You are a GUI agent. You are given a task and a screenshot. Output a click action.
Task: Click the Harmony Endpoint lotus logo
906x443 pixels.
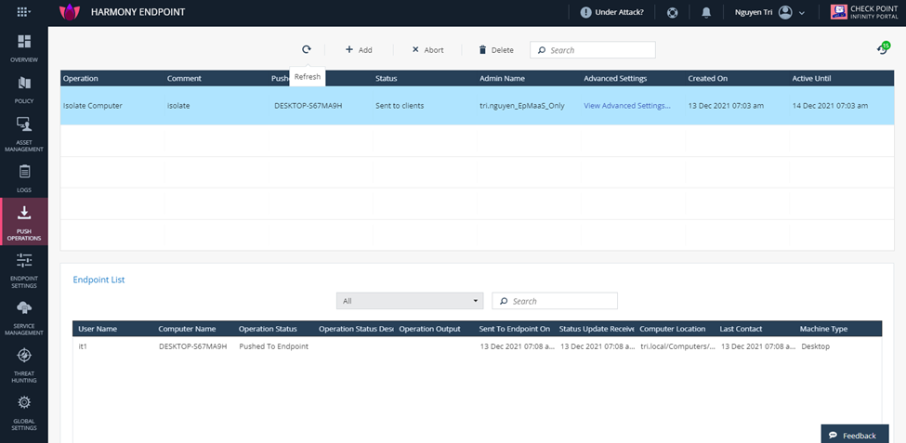pyautogui.click(x=70, y=12)
